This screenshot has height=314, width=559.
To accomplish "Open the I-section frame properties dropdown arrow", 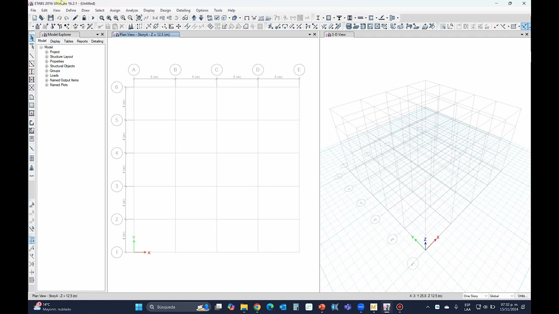I will (324, 18).
